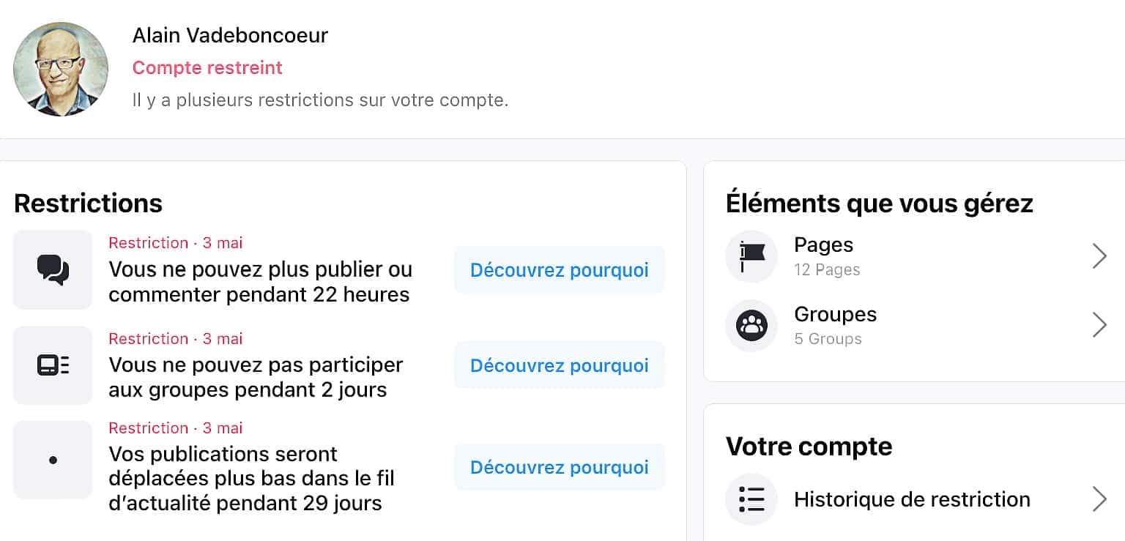Expand the Pages entry with its chevron
The width and height of the screenshot is (1125, 541).
[x=1099, y=256]
